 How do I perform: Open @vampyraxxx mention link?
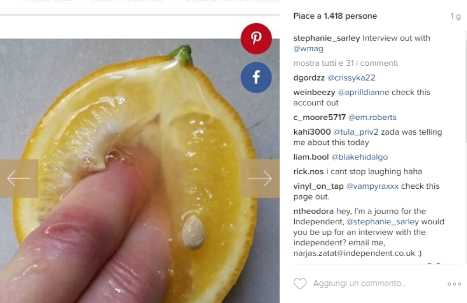click(x=372, y=186)
